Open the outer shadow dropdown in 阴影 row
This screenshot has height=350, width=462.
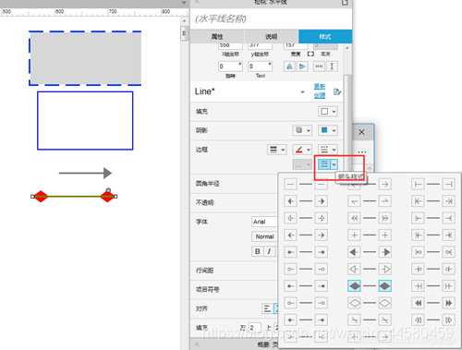302,130
